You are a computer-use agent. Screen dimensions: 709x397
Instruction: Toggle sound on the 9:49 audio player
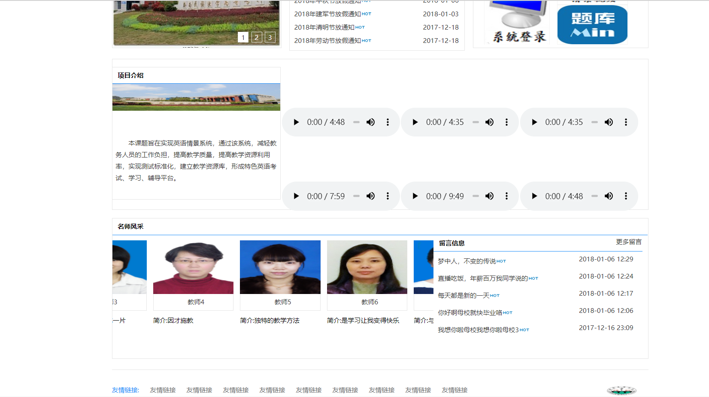[x=489, y=196]
